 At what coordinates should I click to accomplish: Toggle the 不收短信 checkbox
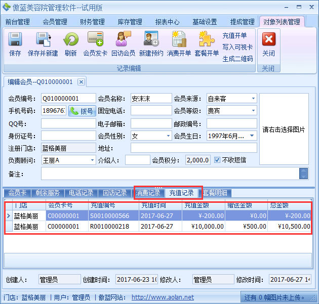[x=217, y=160]
